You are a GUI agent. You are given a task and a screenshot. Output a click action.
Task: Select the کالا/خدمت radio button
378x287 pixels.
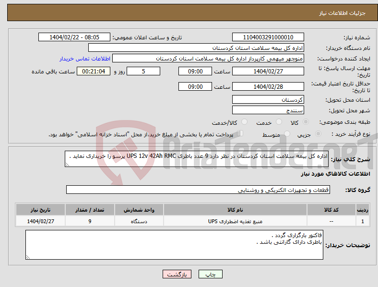click(x=244, y=122)
